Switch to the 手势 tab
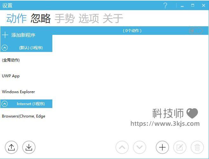Viewport: 209px width, 159px height. pos(65,18)
